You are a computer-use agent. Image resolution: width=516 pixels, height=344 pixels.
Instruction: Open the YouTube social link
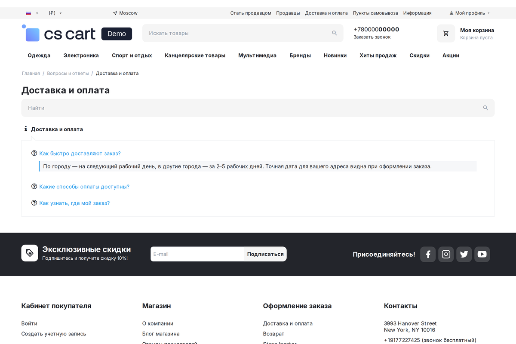tap(482, 254)
